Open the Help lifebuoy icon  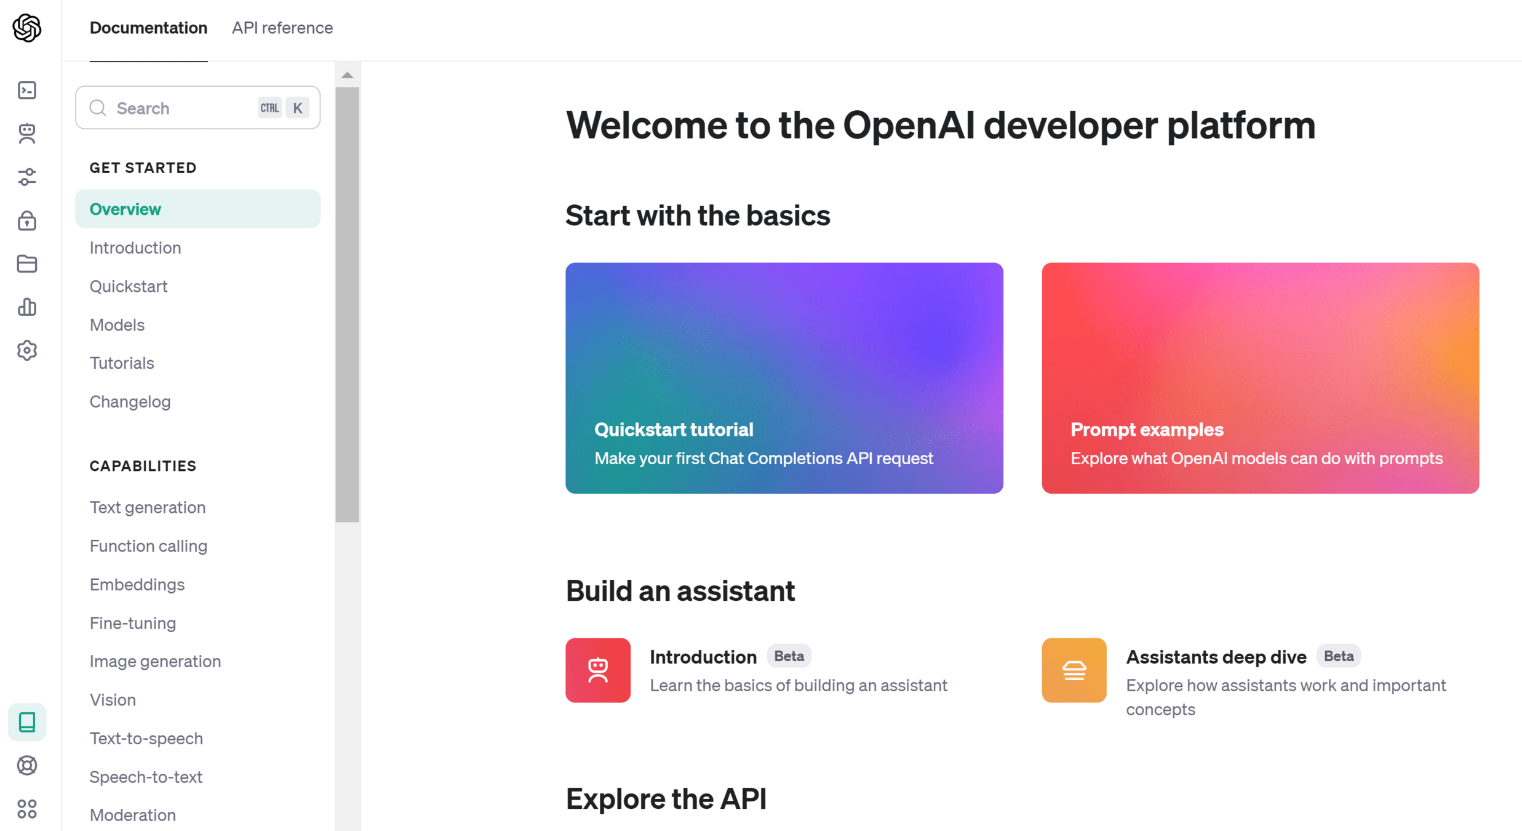click(27, 765)
